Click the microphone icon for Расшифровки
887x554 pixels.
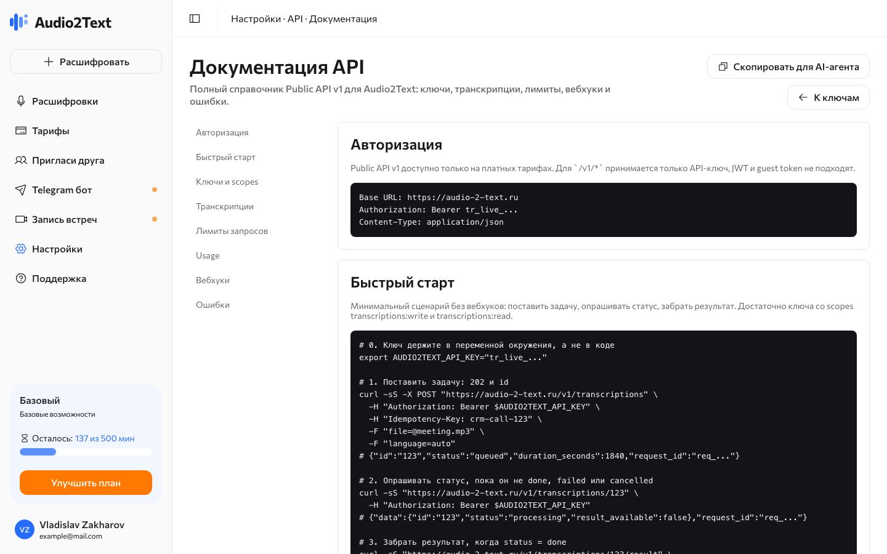21,101
